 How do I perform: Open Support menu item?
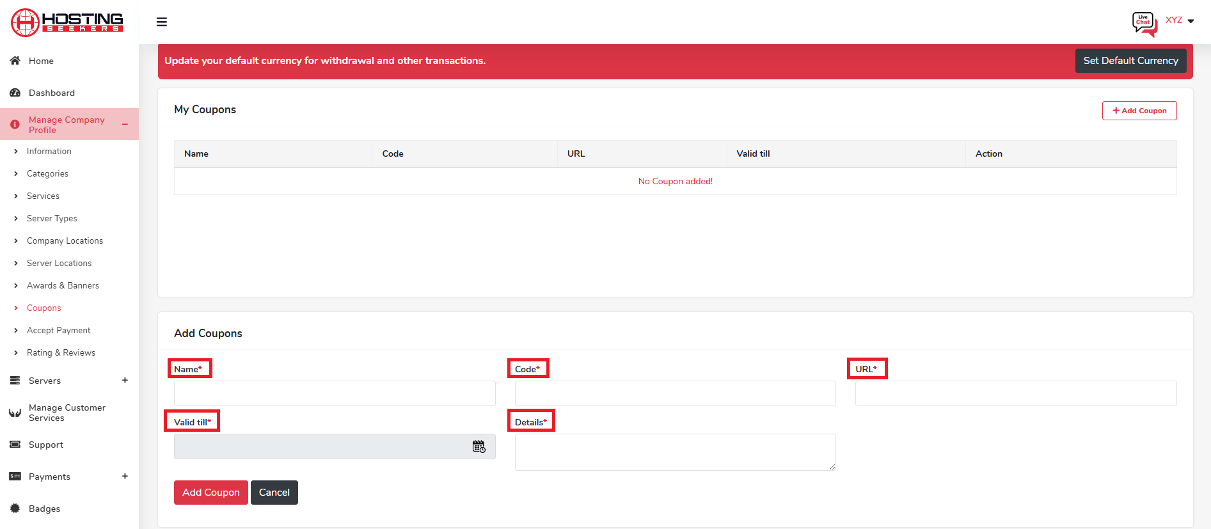click(x=46, y=445)
